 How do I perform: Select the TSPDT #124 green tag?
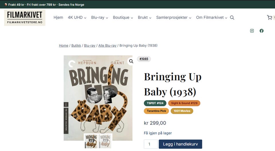click(x=155, y=103)
